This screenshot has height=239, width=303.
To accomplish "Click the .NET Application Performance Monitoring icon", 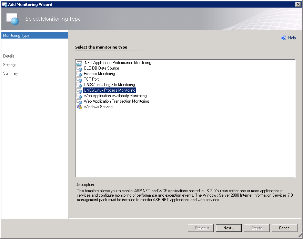I will click(x=79, y=63).
